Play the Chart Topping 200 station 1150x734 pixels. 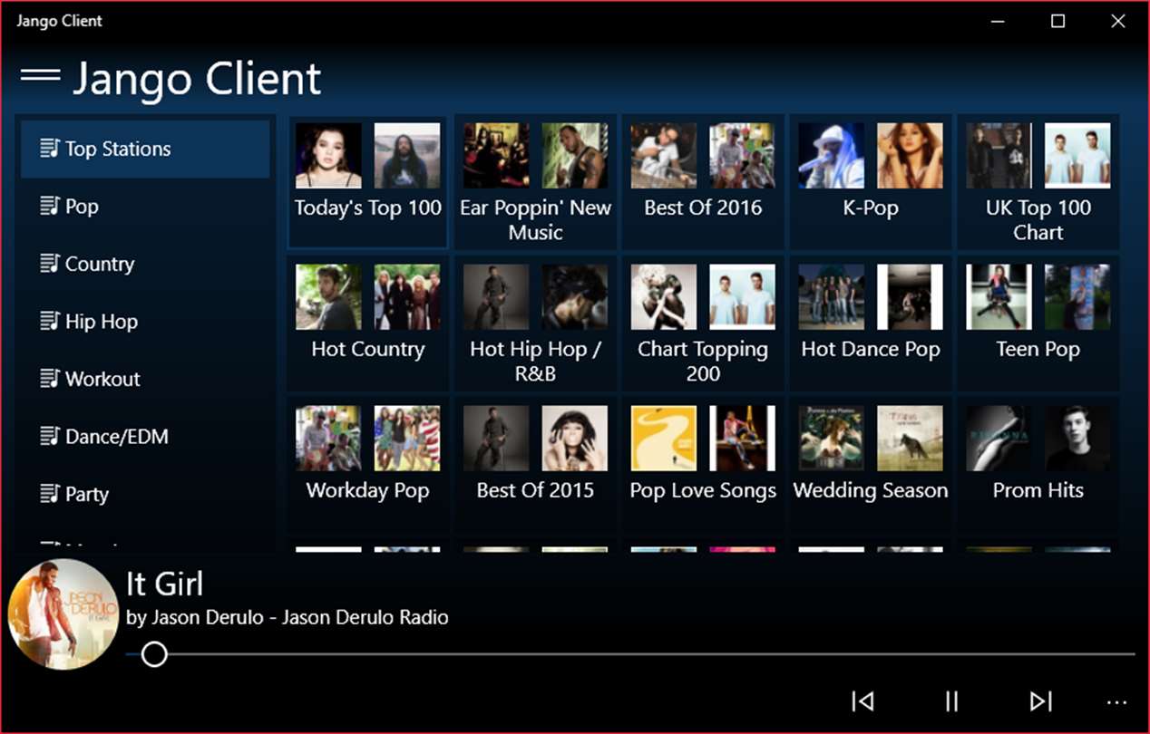[x=703, y=324]
